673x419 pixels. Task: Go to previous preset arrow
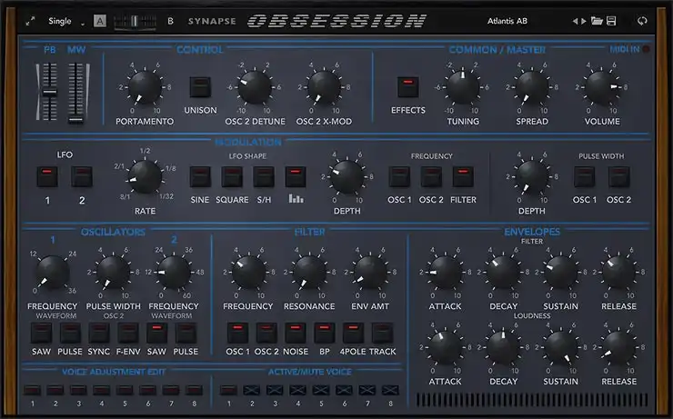tap(575, 21)
